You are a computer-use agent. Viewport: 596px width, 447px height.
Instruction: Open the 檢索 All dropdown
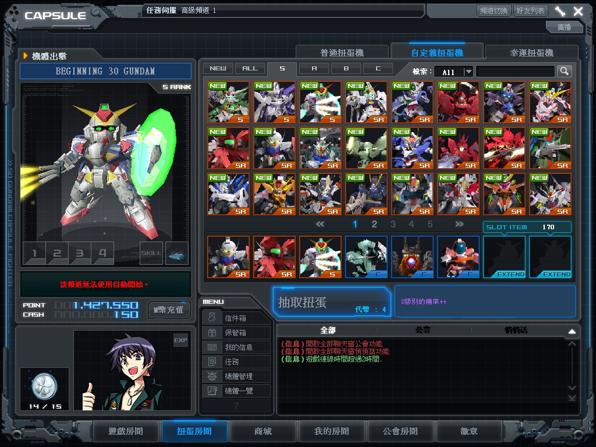click(x=454, y=72)
